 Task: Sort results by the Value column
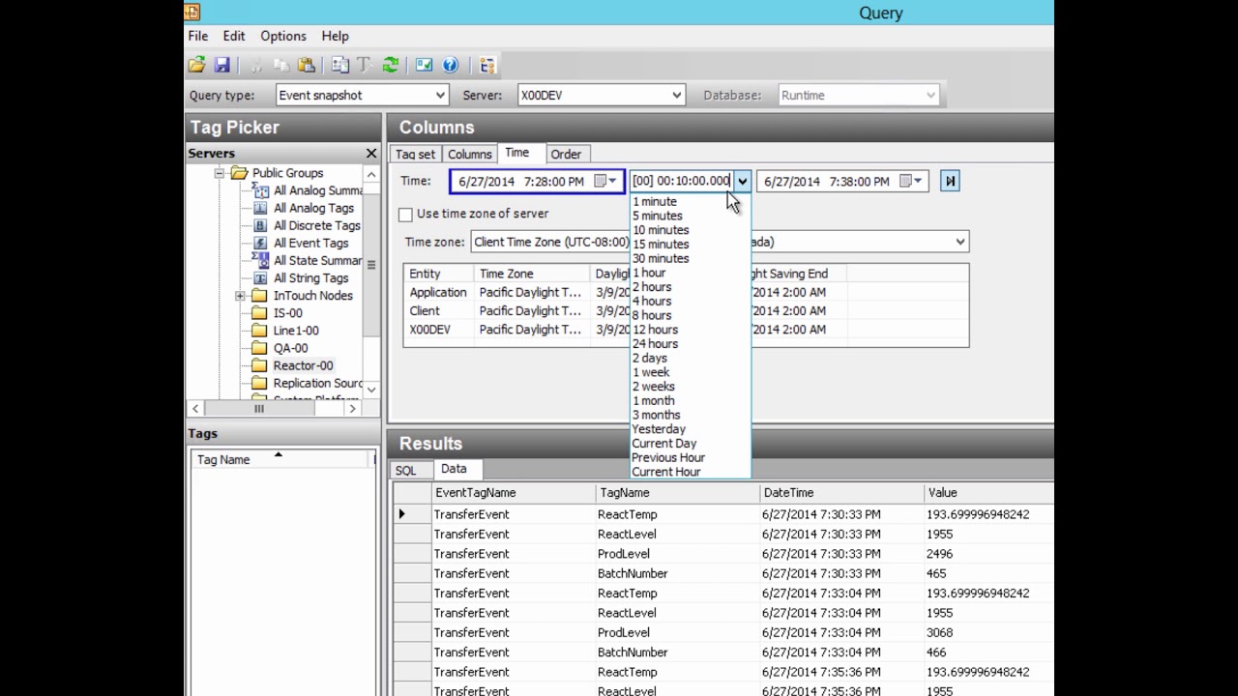coord(988,493)
